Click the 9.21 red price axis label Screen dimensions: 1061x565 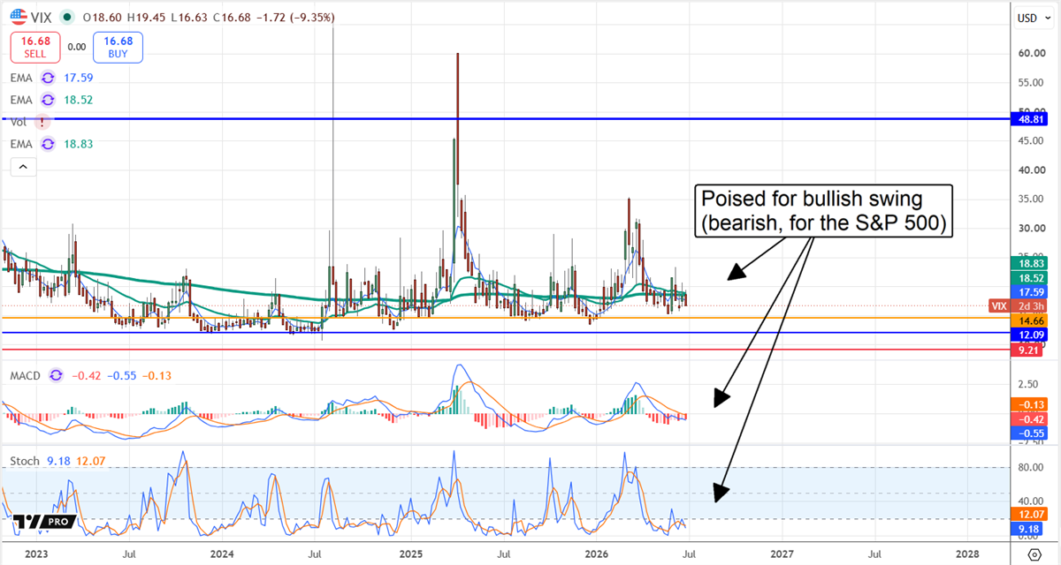tap(1028, 350)
